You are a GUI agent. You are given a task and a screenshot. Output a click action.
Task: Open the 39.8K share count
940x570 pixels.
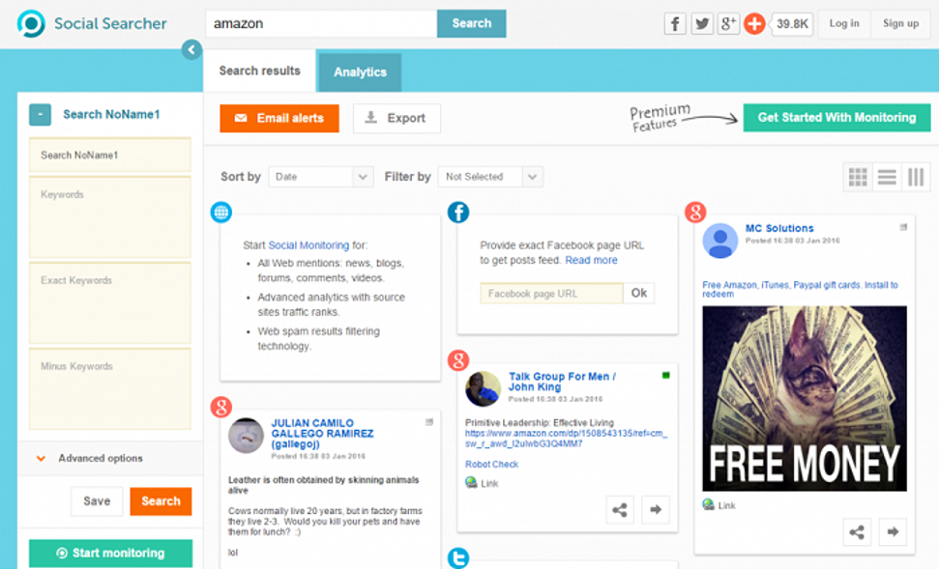tap(792, 24)
